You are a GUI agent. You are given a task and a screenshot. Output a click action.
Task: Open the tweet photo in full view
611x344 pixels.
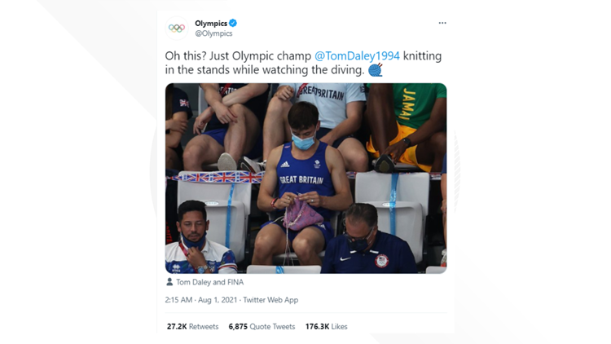[305, 178]
